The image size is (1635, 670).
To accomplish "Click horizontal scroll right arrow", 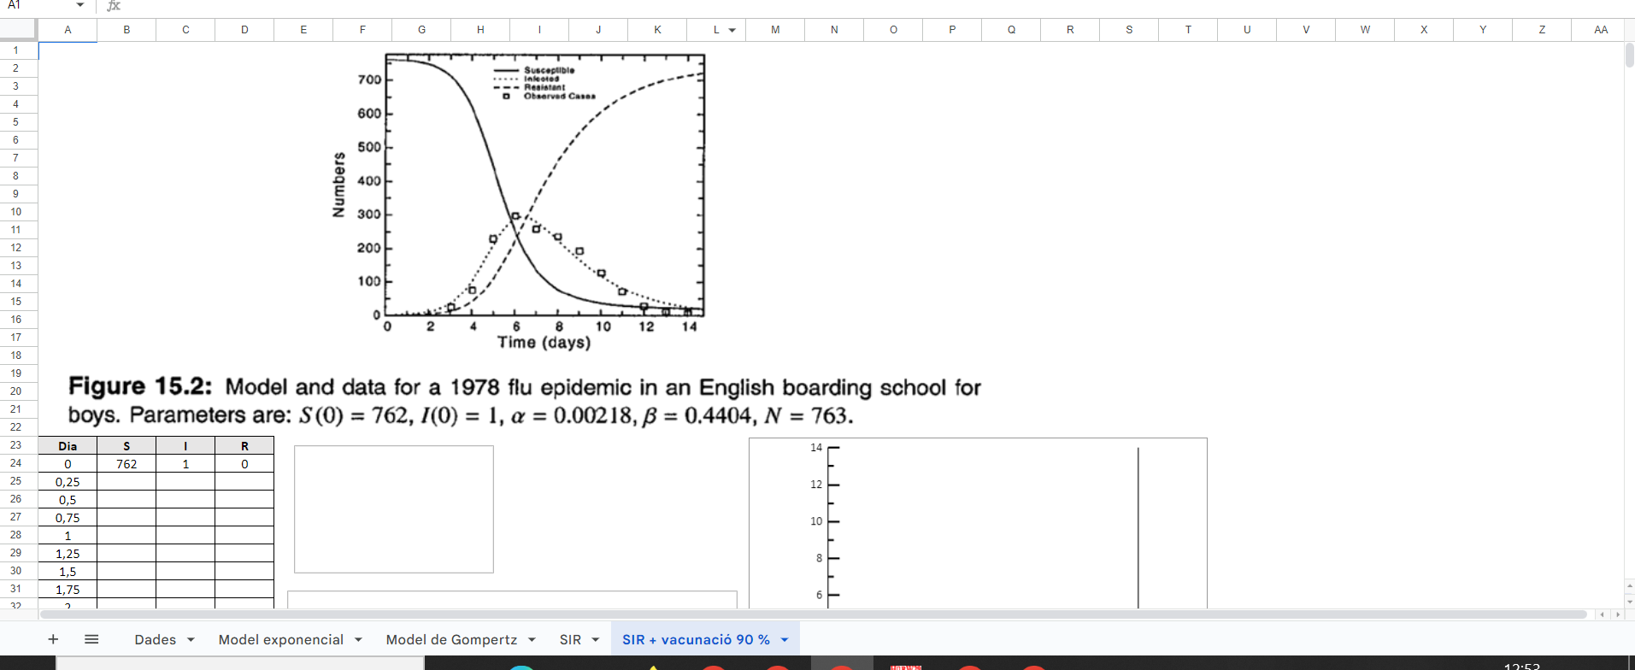I will (x=1617, y=614).
